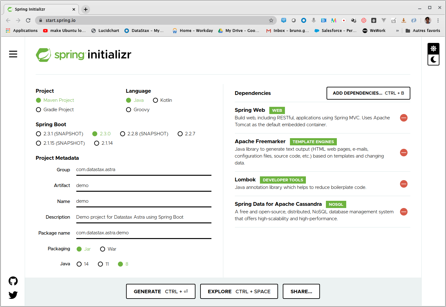Select Spring Boot 2.1.14
The width and height of the screenshot is (446, 307).
pos(104,143)
